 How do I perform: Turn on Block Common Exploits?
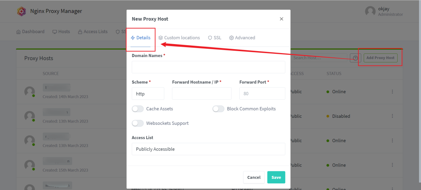[x=218, y=109]
